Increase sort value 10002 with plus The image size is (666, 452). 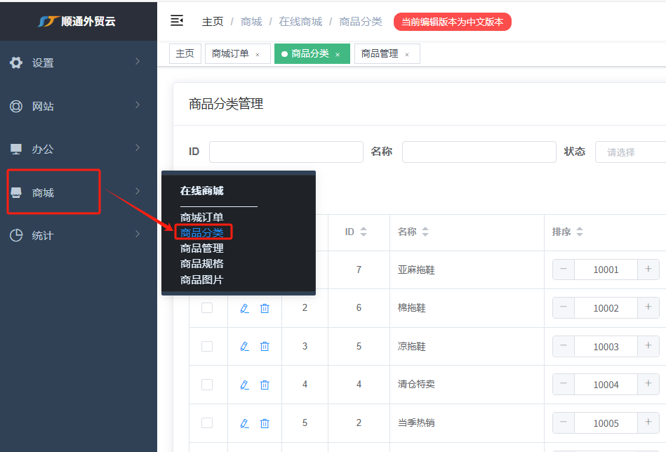click(648, 307)
